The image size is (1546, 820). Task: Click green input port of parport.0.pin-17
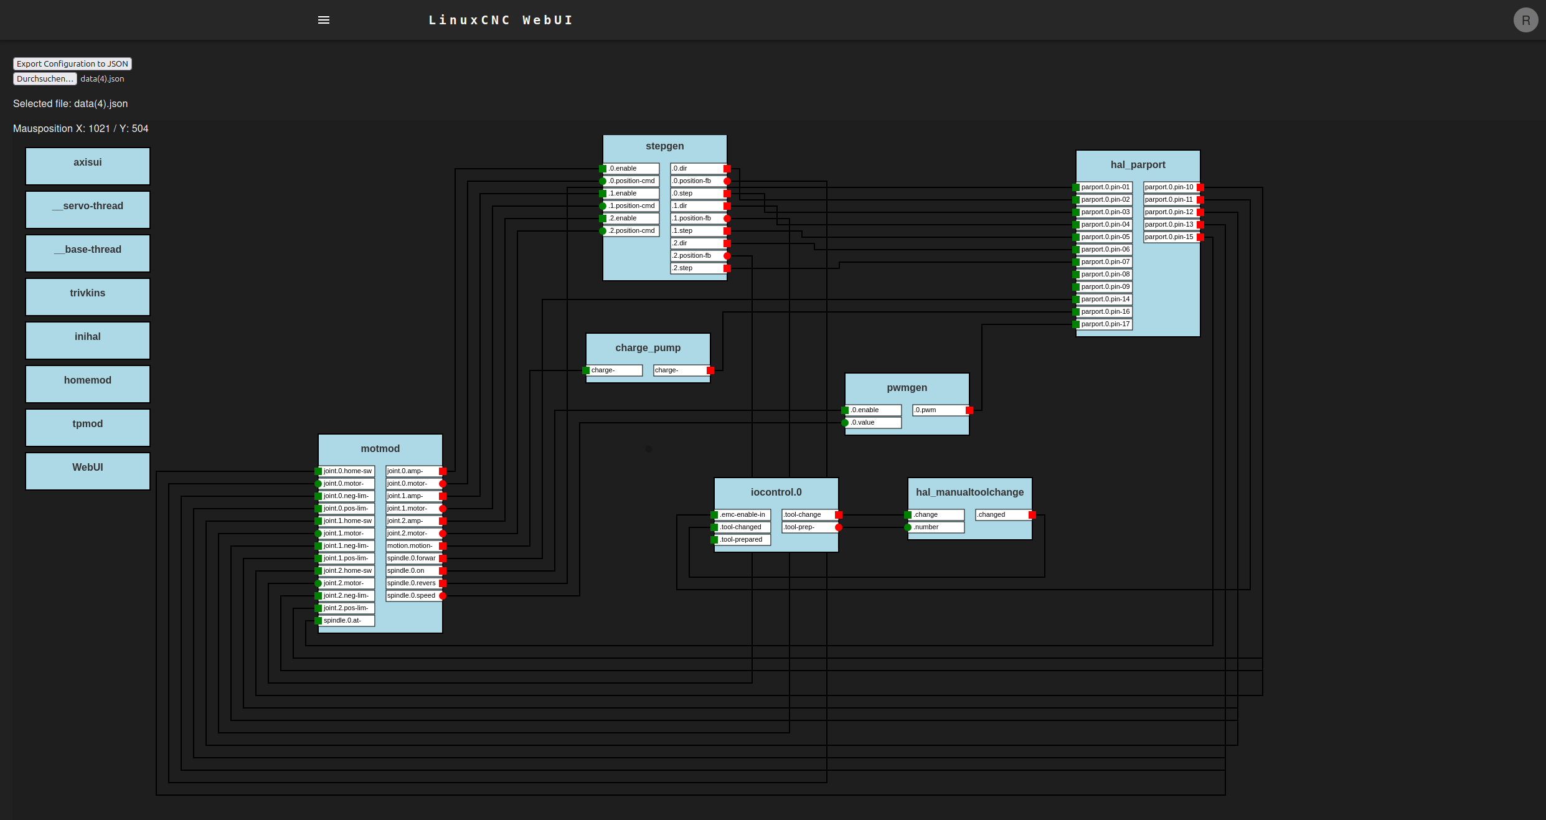tap(1076, 324)
